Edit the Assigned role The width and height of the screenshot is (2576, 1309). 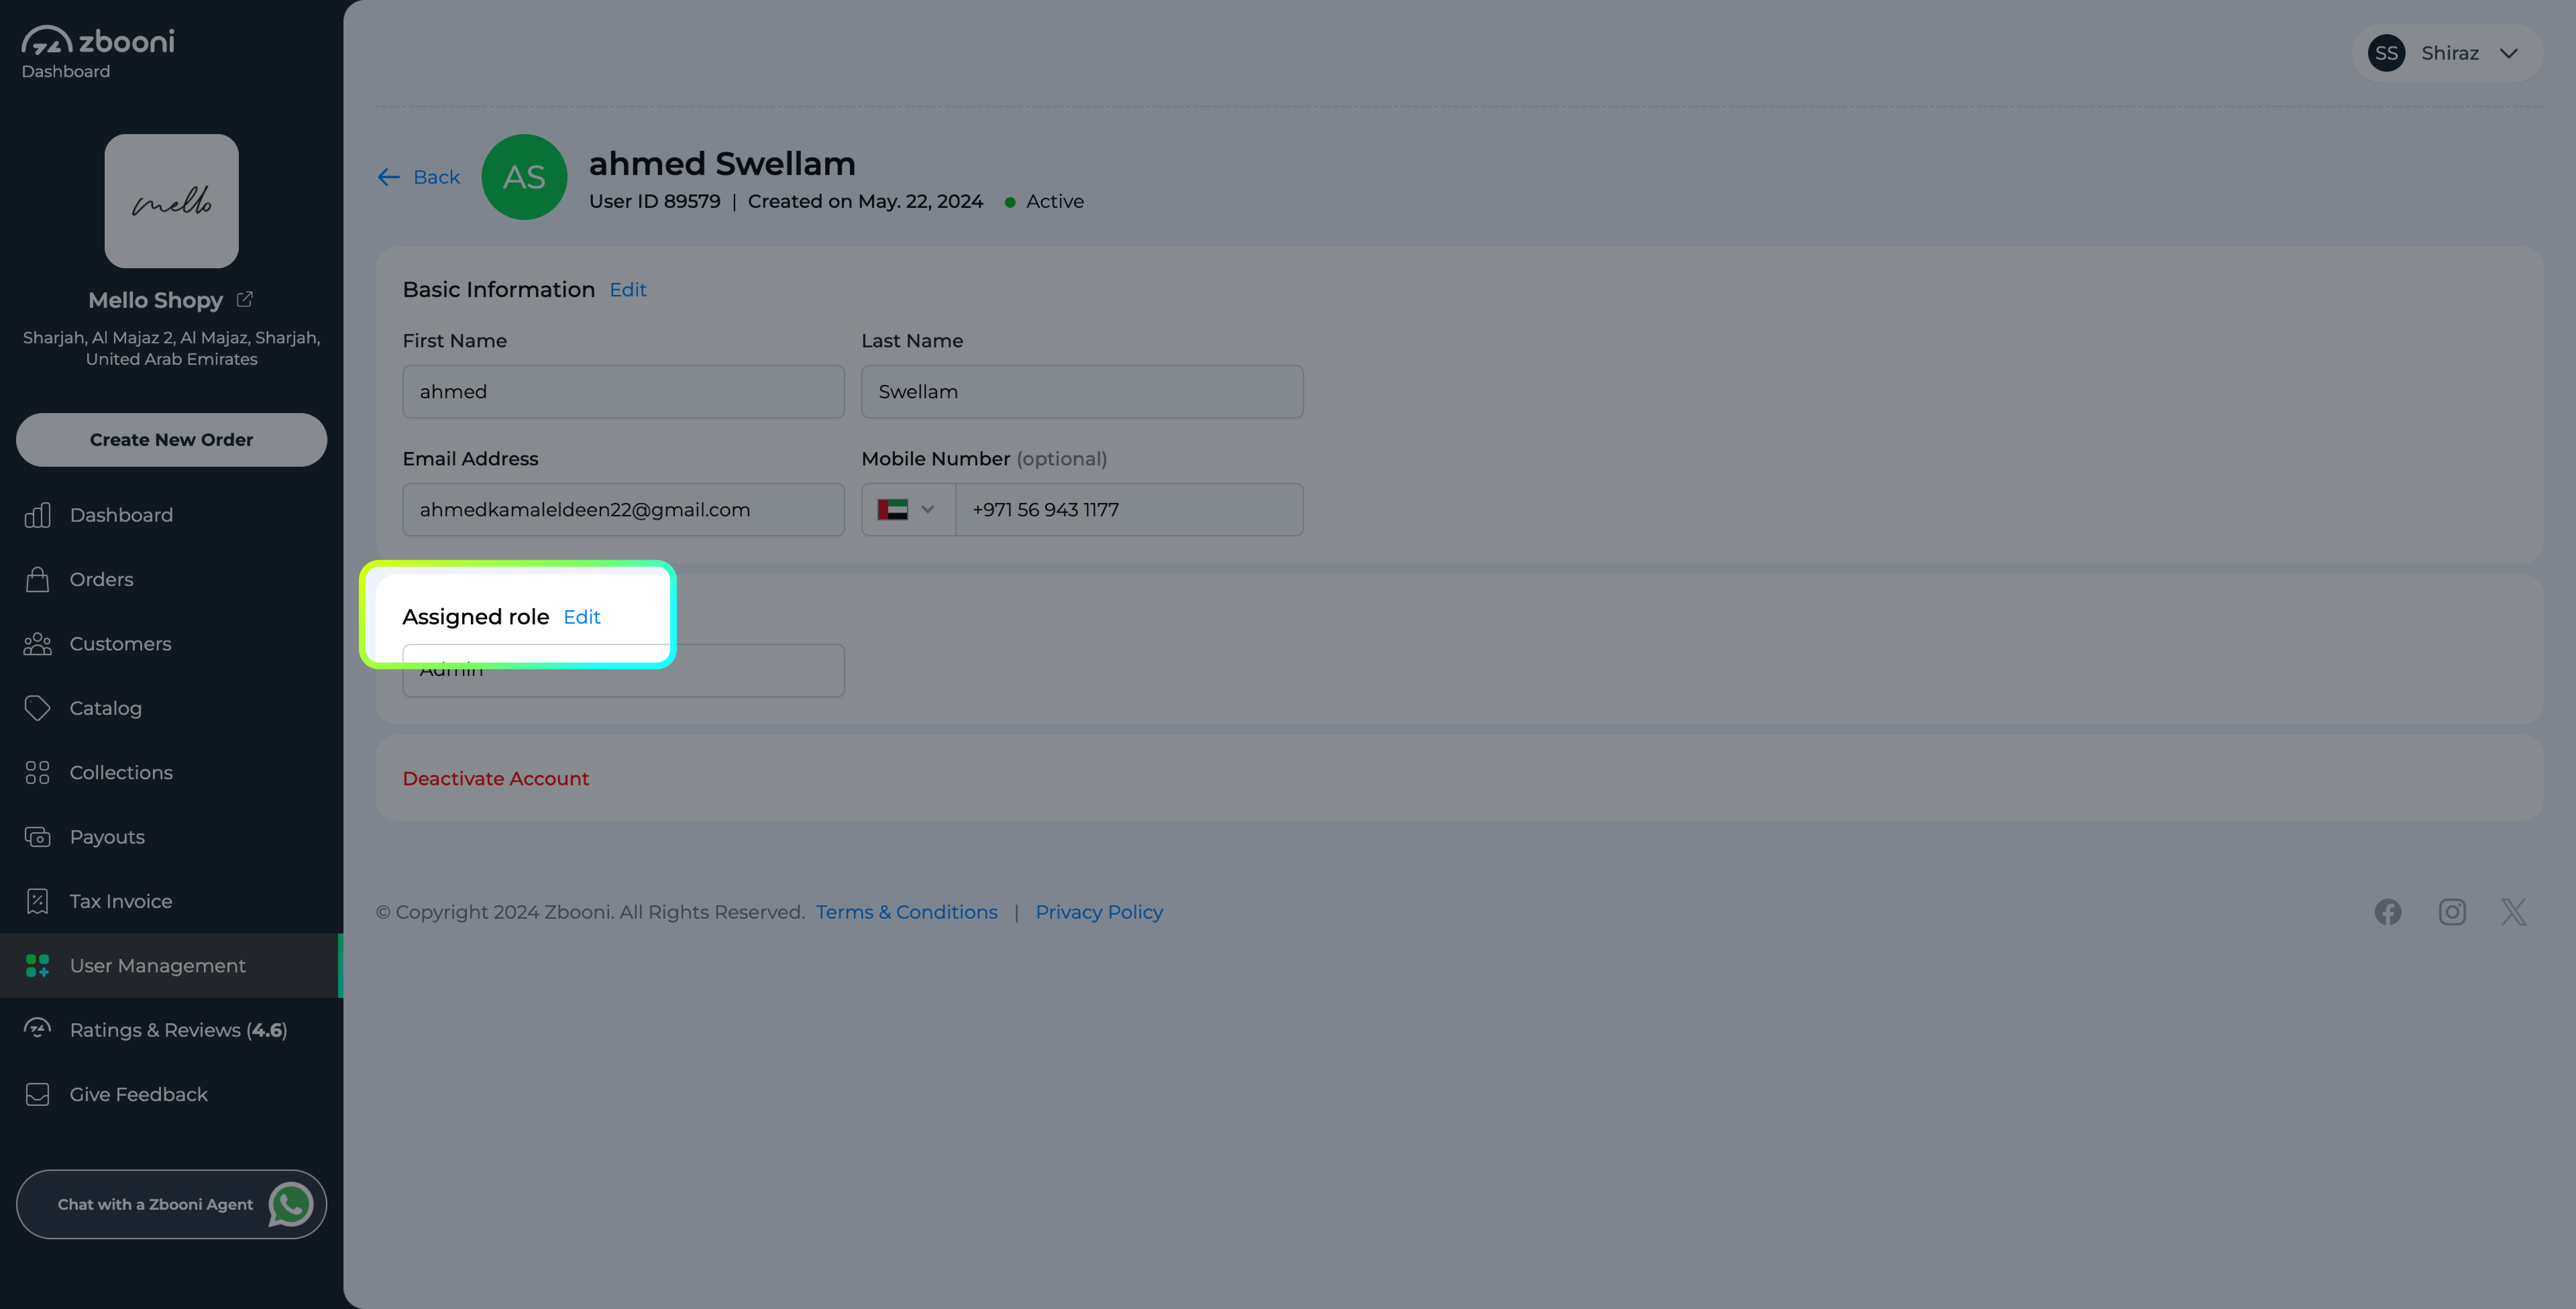(582, 617)
